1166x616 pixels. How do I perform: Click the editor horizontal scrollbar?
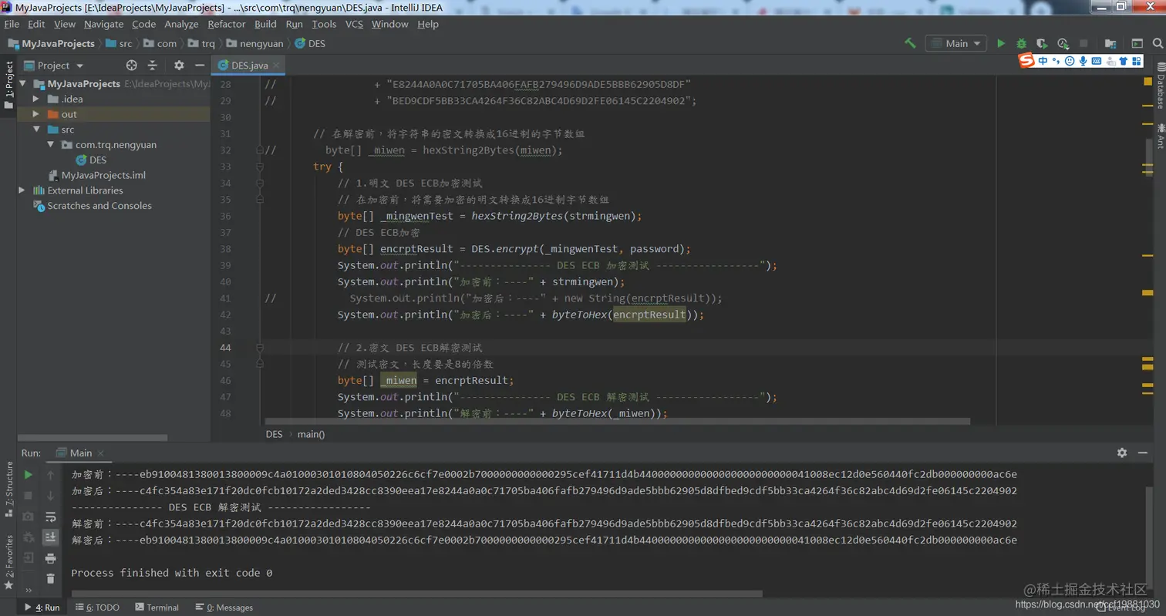618,422
